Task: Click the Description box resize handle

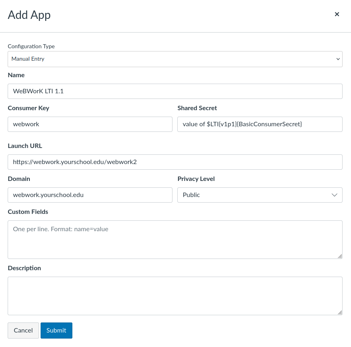Action: [x=340, y=312]
